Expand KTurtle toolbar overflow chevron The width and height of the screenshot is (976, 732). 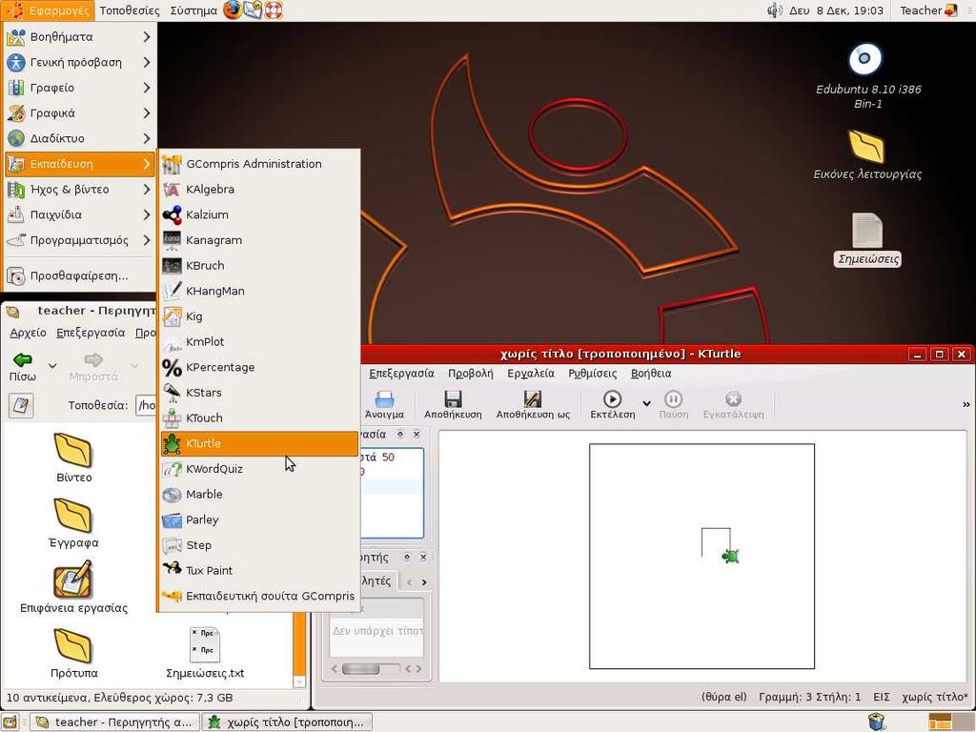tap(966, 404)
